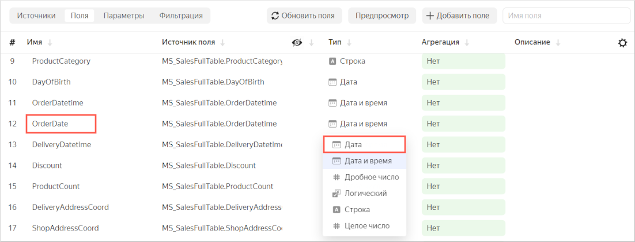Select Дата in the type dropdown list
This screenshot has width=635, height=242.
(364, 144)
